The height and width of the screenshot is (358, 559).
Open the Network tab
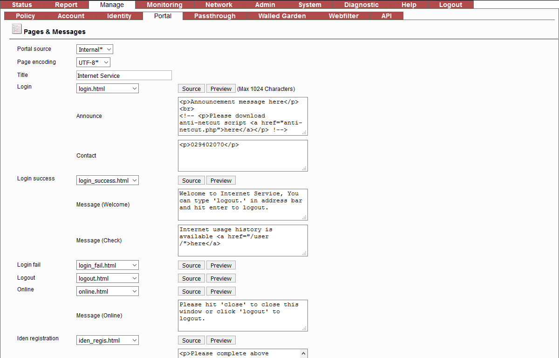tap(219, 5)
